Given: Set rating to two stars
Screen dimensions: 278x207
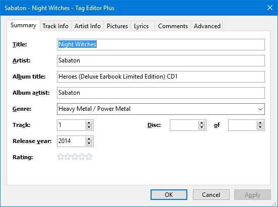Looking at the screenshot, I should click(67, 157).
